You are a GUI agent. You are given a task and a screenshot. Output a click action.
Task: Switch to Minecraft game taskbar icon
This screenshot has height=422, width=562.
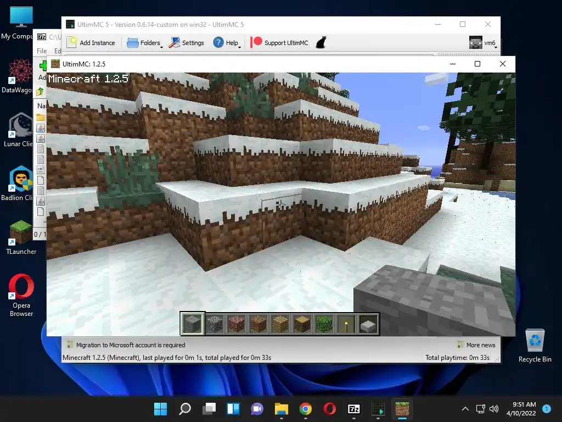pos(402,409)
